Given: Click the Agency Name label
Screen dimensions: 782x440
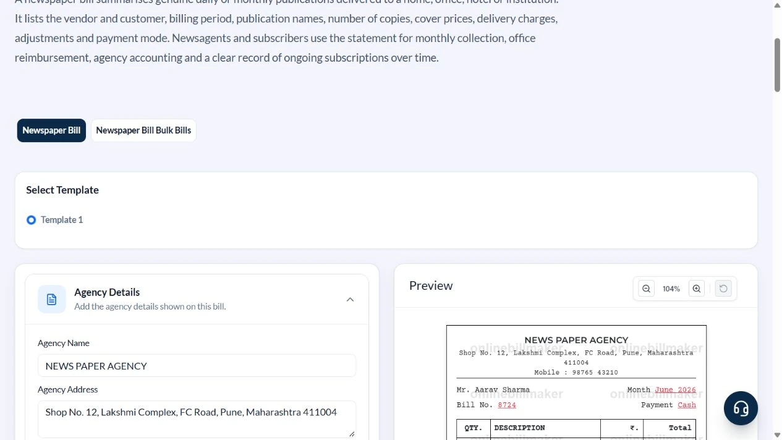Looking at the screenshot, I should pyautogui.click(x=64, y=343).
